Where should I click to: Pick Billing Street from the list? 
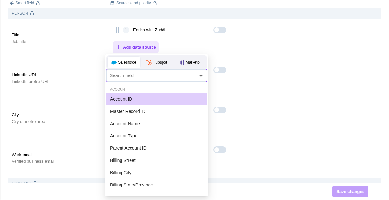tap(157, 160)
